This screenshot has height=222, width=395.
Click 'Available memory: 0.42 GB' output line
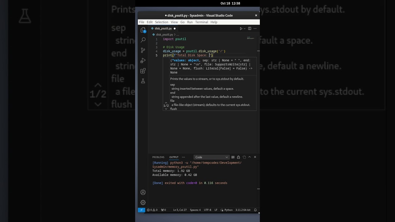point(175,175)
